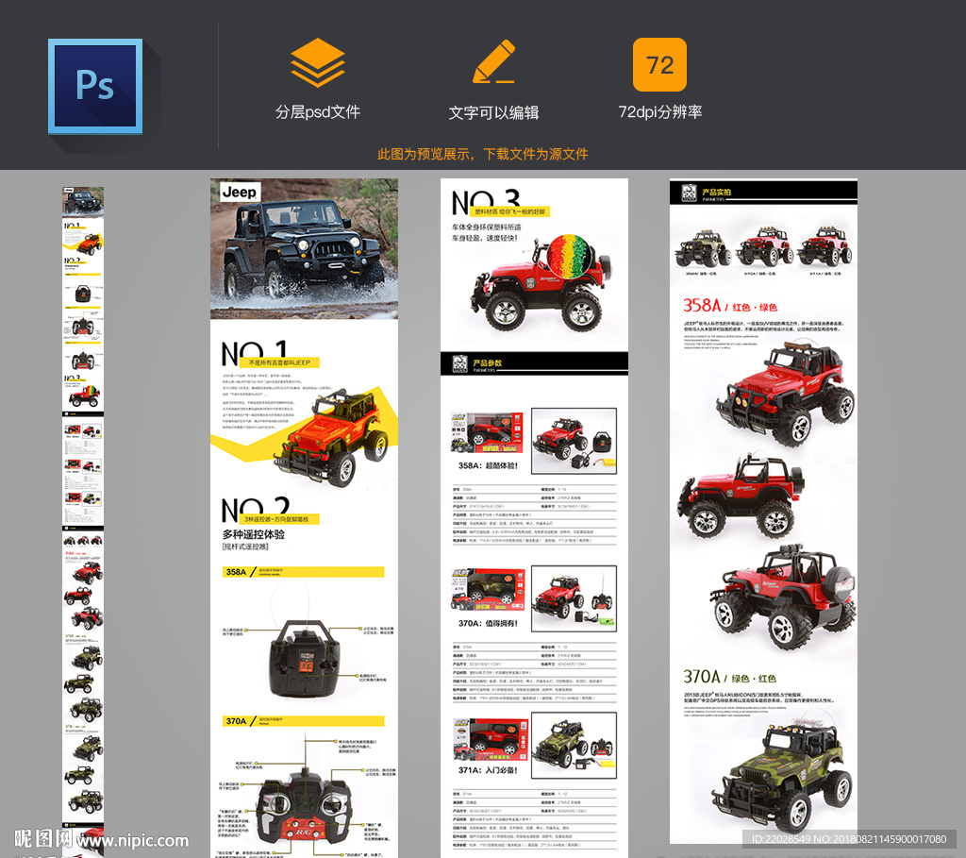Select the red jeep with roof light bar
The image size is (966, 858).
(786, 395)
